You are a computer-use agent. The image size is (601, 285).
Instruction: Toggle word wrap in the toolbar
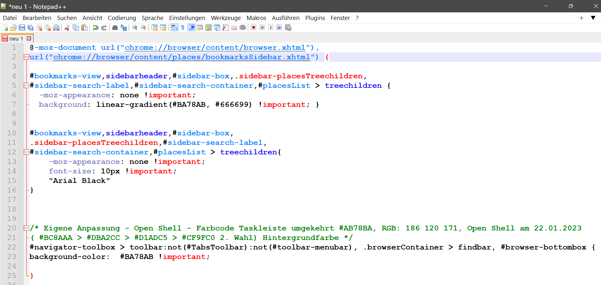(x=174, y=28)
